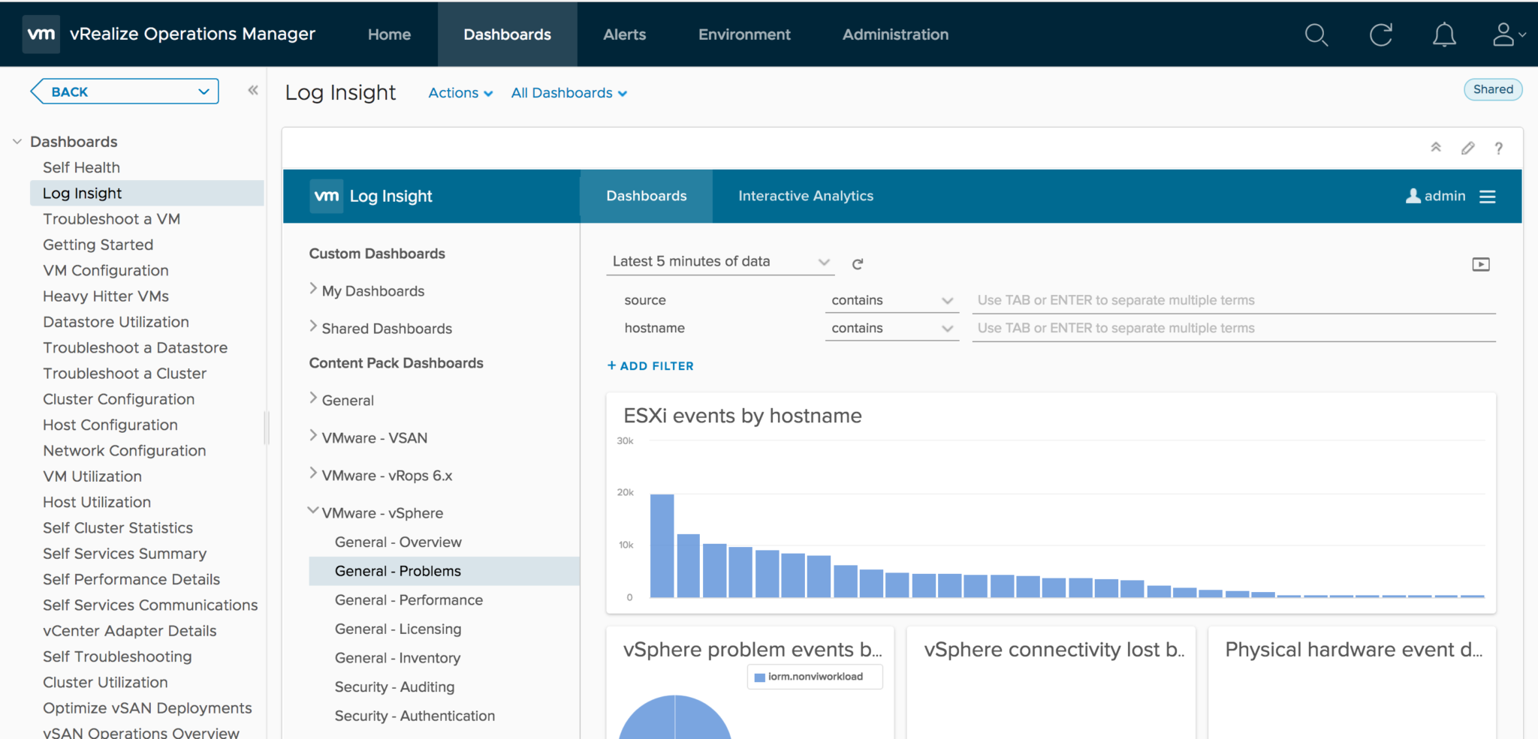Open the Latest 5 minutes of data dropdown
Screen dimensions: 1538x739
(x=720, y=261)
